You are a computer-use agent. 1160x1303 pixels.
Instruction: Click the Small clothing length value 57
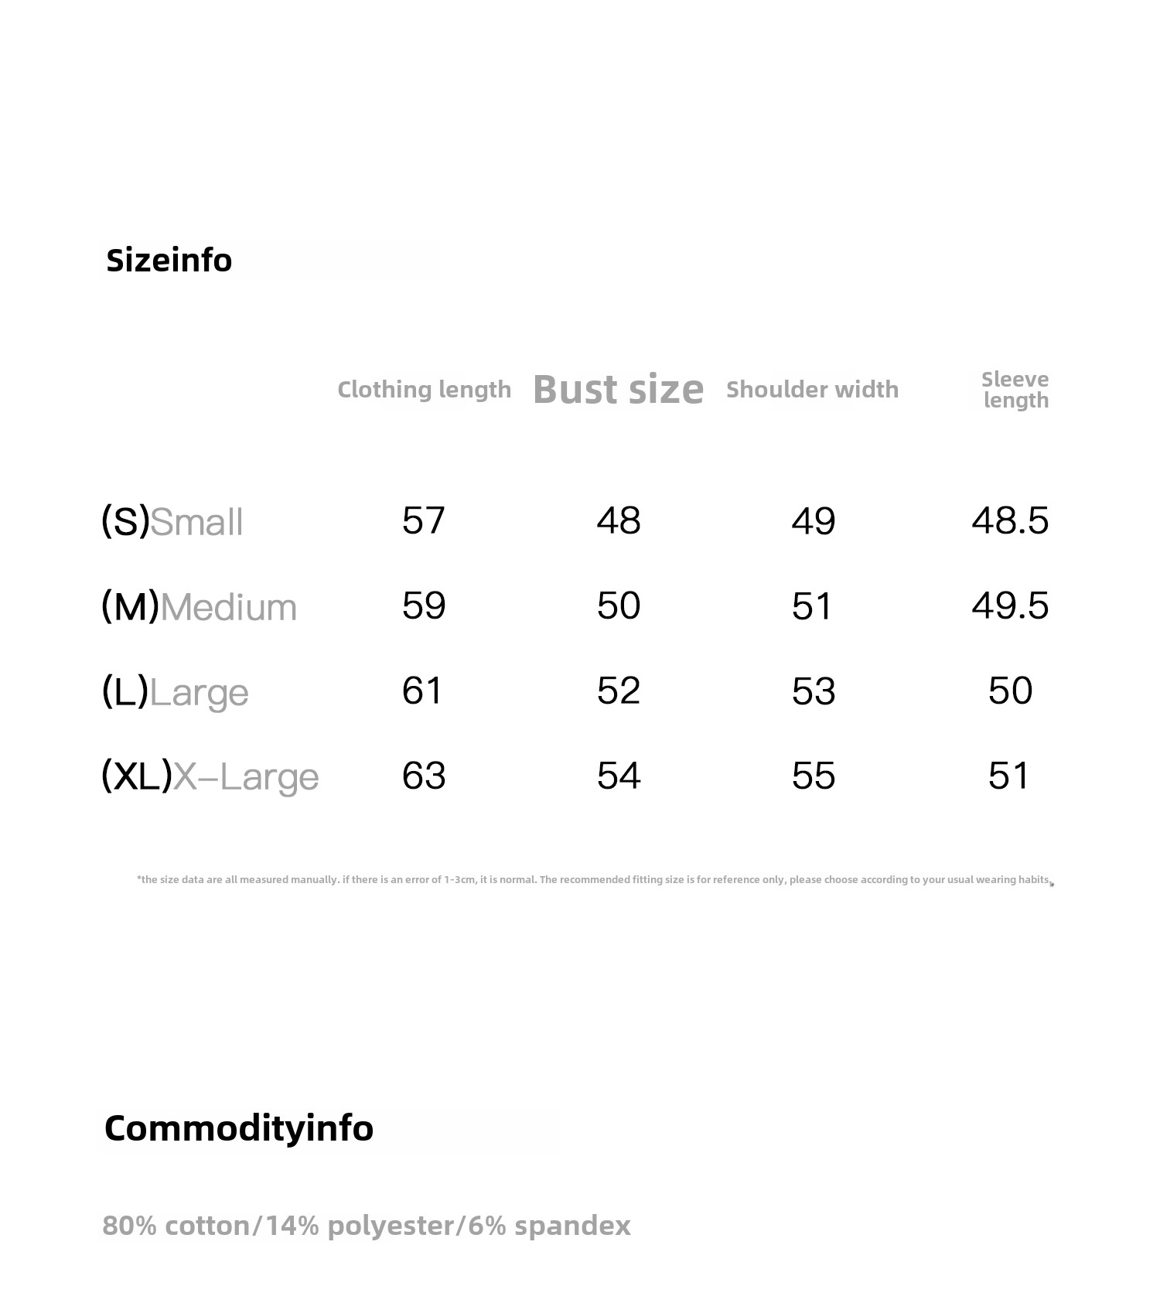(x=424, y=520)
